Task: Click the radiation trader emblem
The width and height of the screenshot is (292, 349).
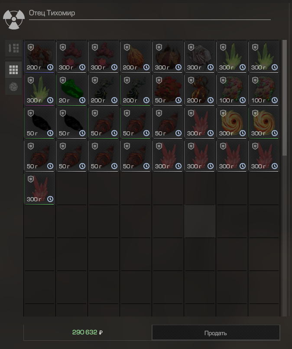Action: pos(14,20)
